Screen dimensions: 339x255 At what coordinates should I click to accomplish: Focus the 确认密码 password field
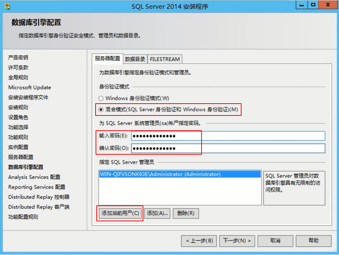[x=228, y=148]
